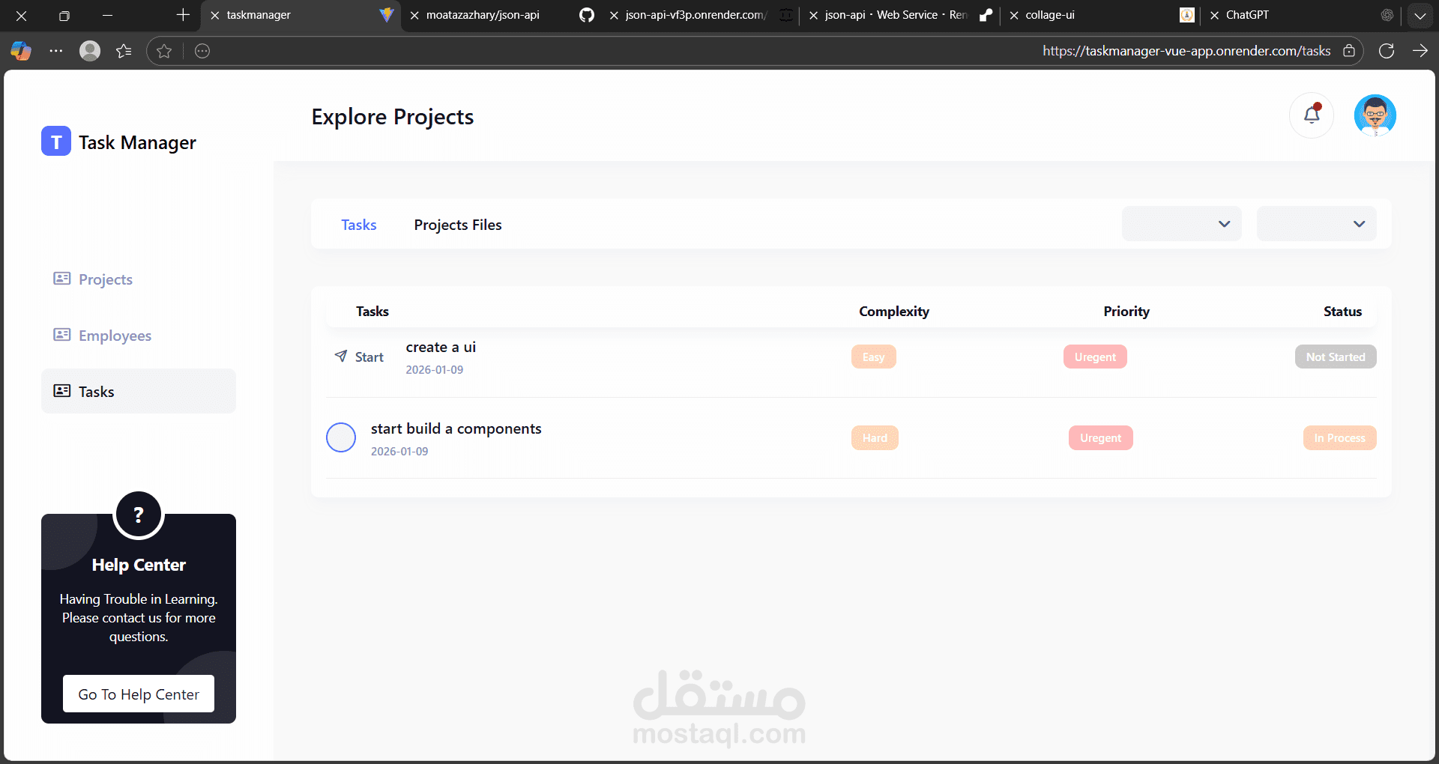Viewport: 1439px width, 764px height.
Task: Click the Tasks sidebar icon
Action: 61,391
